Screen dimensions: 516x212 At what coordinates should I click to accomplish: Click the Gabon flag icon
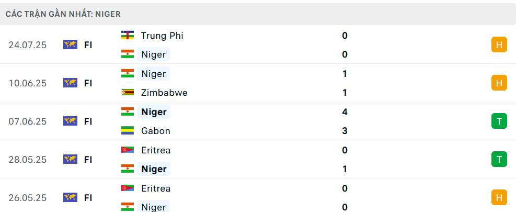tap(128, 131)
